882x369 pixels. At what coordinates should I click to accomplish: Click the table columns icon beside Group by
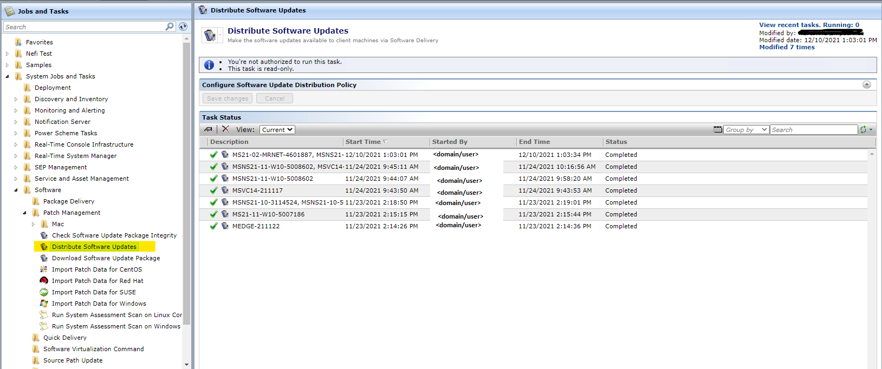(718, 130)
